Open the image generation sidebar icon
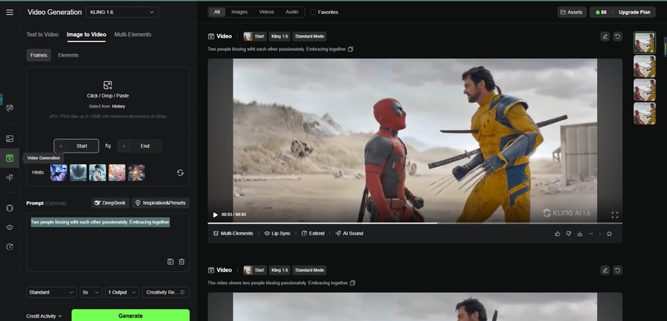 (x=10, y=138)
